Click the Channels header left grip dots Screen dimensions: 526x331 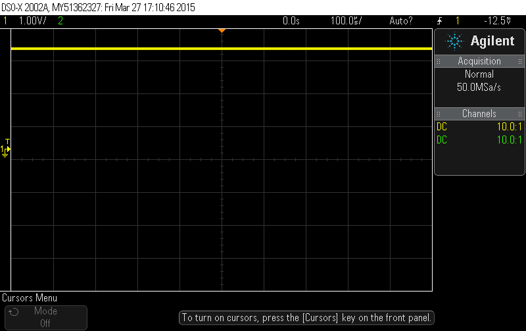pyautogui.click(x=439, y=114)
